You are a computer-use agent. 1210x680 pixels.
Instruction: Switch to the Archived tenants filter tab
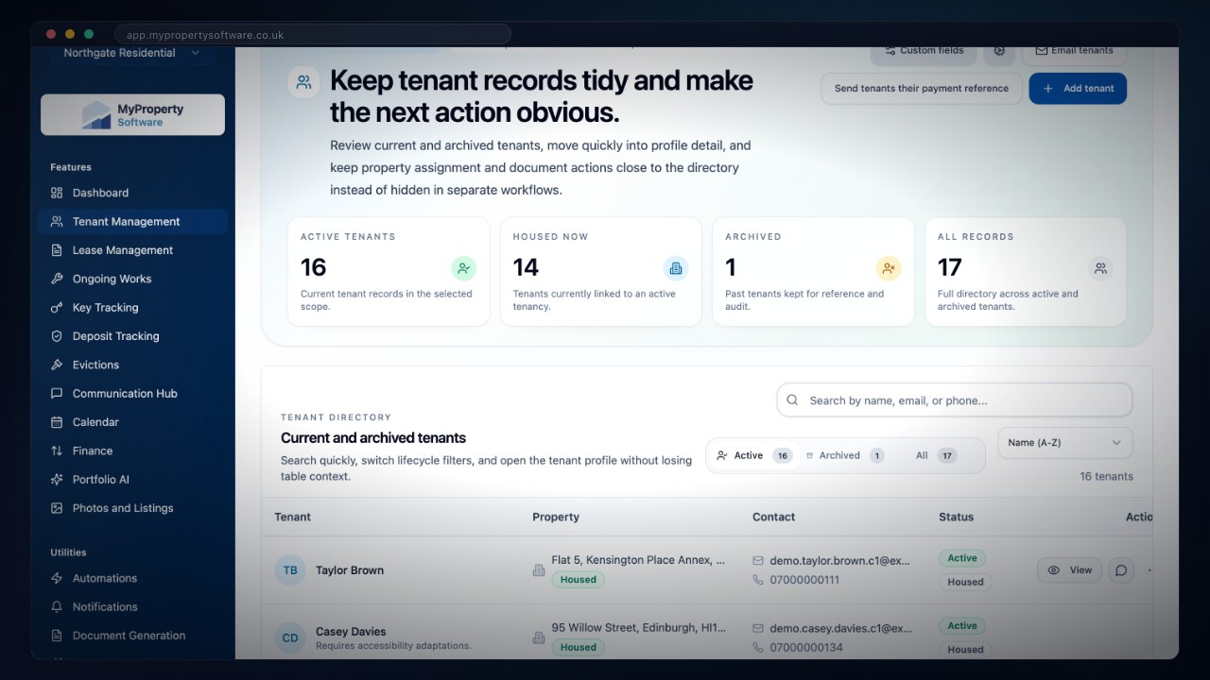pos(844,455)
